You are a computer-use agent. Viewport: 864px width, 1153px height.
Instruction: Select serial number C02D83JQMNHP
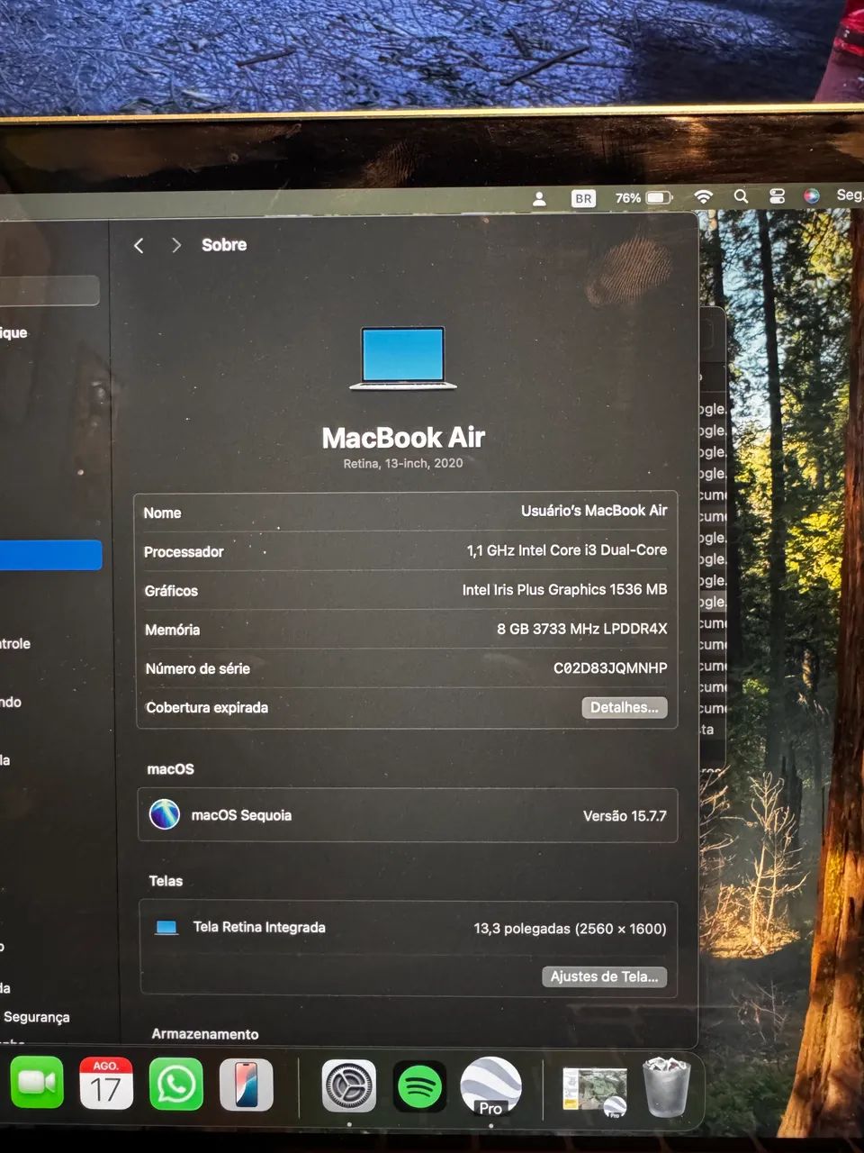click(x=610, y=667)
